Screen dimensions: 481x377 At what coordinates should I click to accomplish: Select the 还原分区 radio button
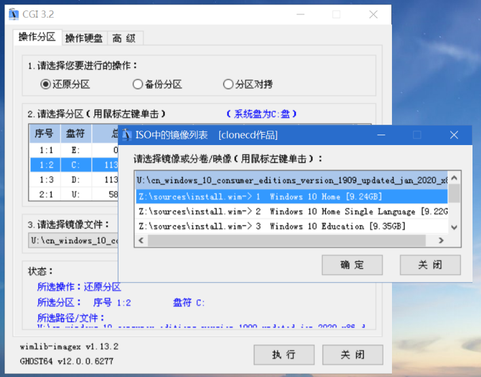(x=45, y=84)
